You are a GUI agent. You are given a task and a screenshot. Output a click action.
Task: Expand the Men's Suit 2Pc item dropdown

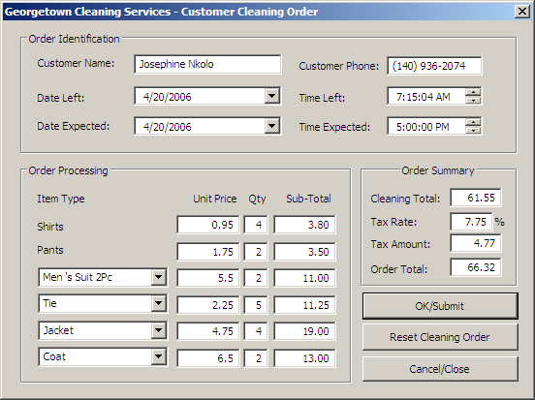click(x=159, y=277)
